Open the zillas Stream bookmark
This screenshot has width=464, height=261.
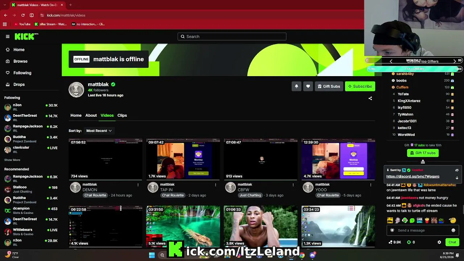51,24
